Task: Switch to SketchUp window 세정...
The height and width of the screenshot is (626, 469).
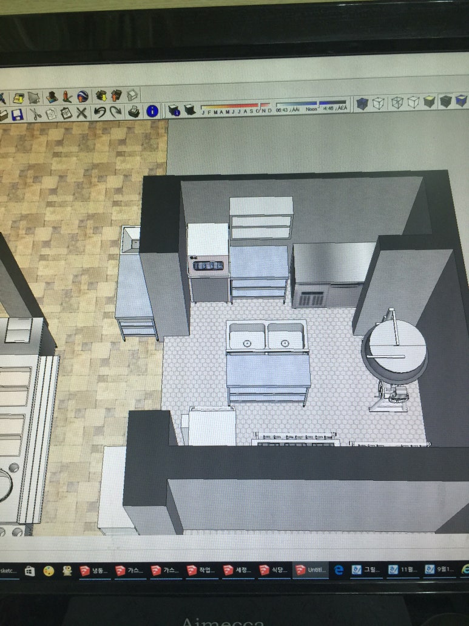Action: [237, 570]
